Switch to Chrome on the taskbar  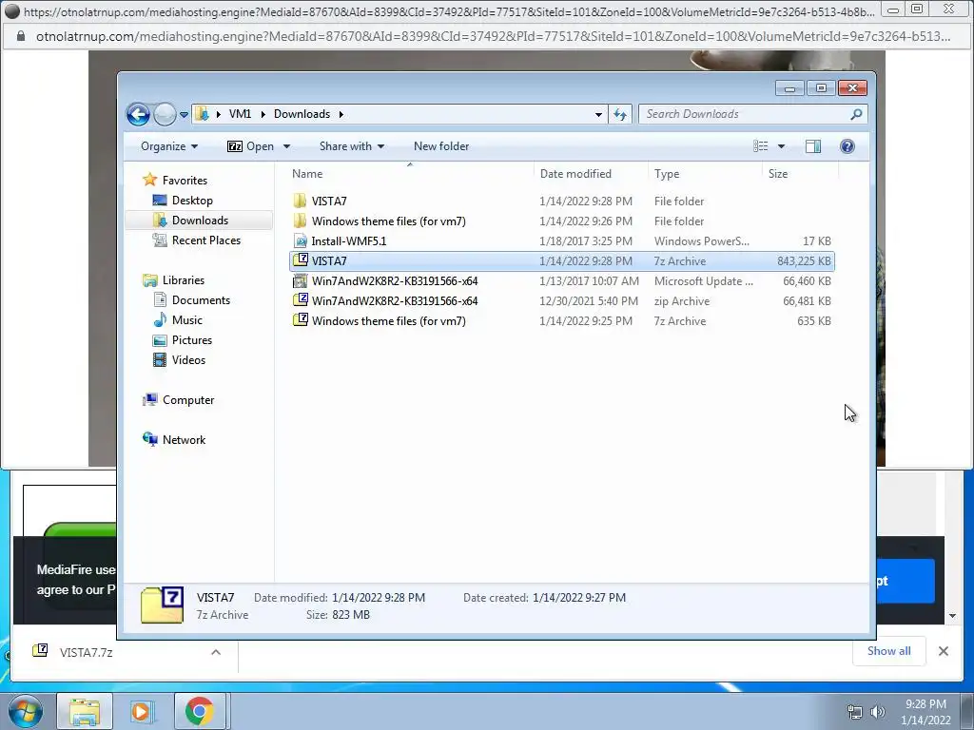[x=200, y=711]
